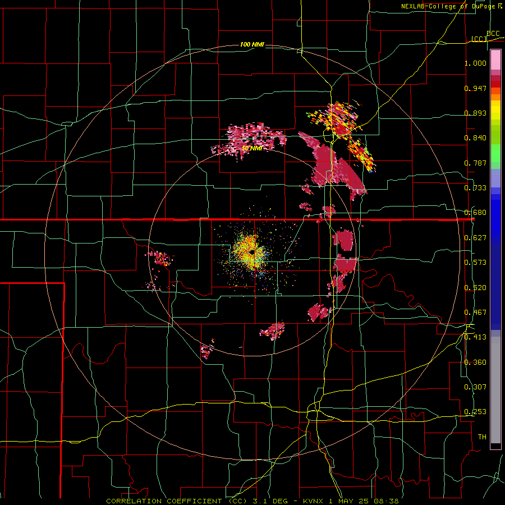Click the 0.413 scale value
505x505 pixels.
point(475,337)
